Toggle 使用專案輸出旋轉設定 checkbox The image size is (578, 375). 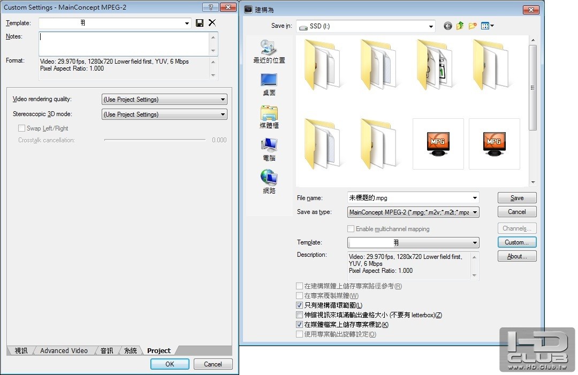coord(299,334)
